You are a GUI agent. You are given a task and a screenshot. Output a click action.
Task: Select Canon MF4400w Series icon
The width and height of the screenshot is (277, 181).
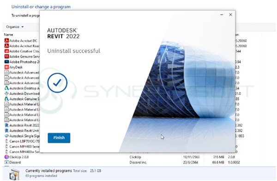coord(6,152)
